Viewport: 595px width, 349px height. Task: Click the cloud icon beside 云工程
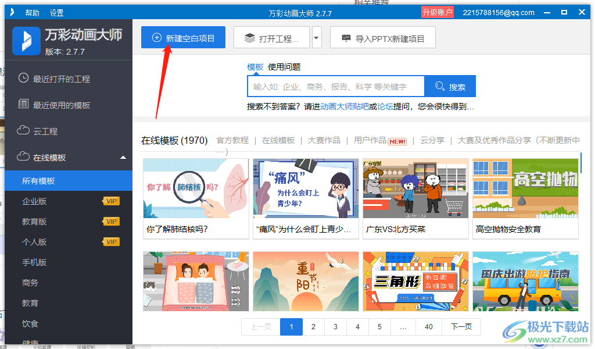pyautogui.click(x=23, y=130)
